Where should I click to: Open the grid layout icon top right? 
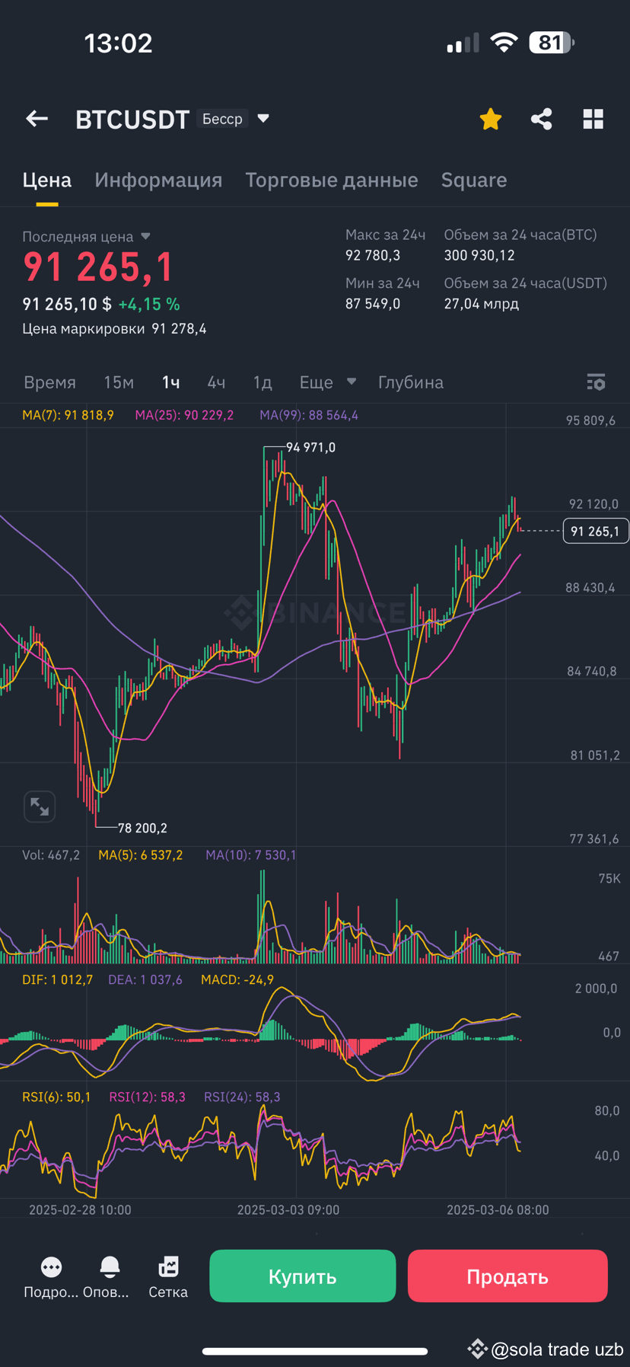click(593, 119)
